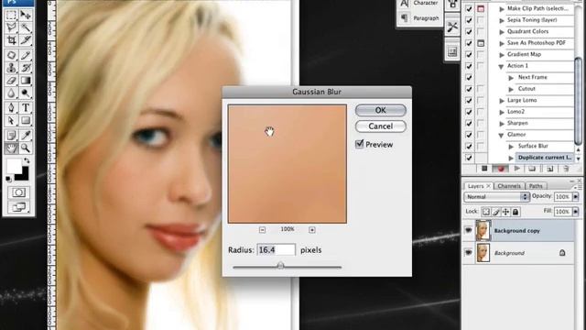Open the Fill slider arrow
This screenshot has width=586, height=330.
[575, 212]
